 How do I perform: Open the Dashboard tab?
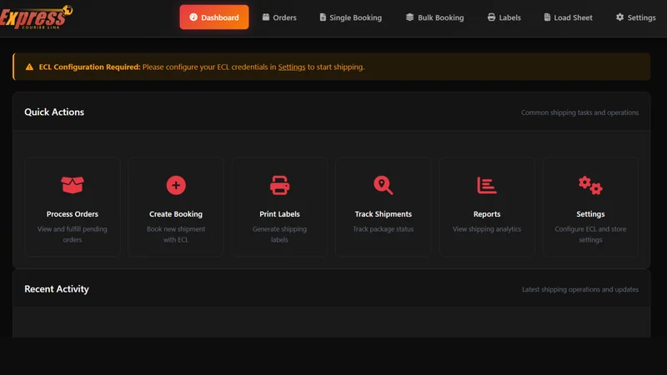click(x=214, y=17)
